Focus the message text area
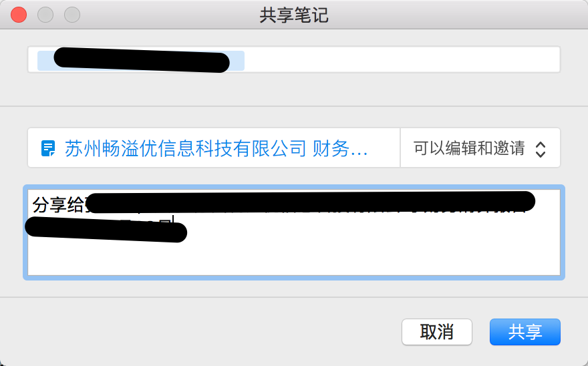The width and height of the screenshot is (588, 366). 294,232
